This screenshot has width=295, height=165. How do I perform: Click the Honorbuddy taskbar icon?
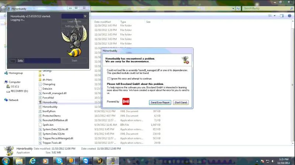point(113,161)
